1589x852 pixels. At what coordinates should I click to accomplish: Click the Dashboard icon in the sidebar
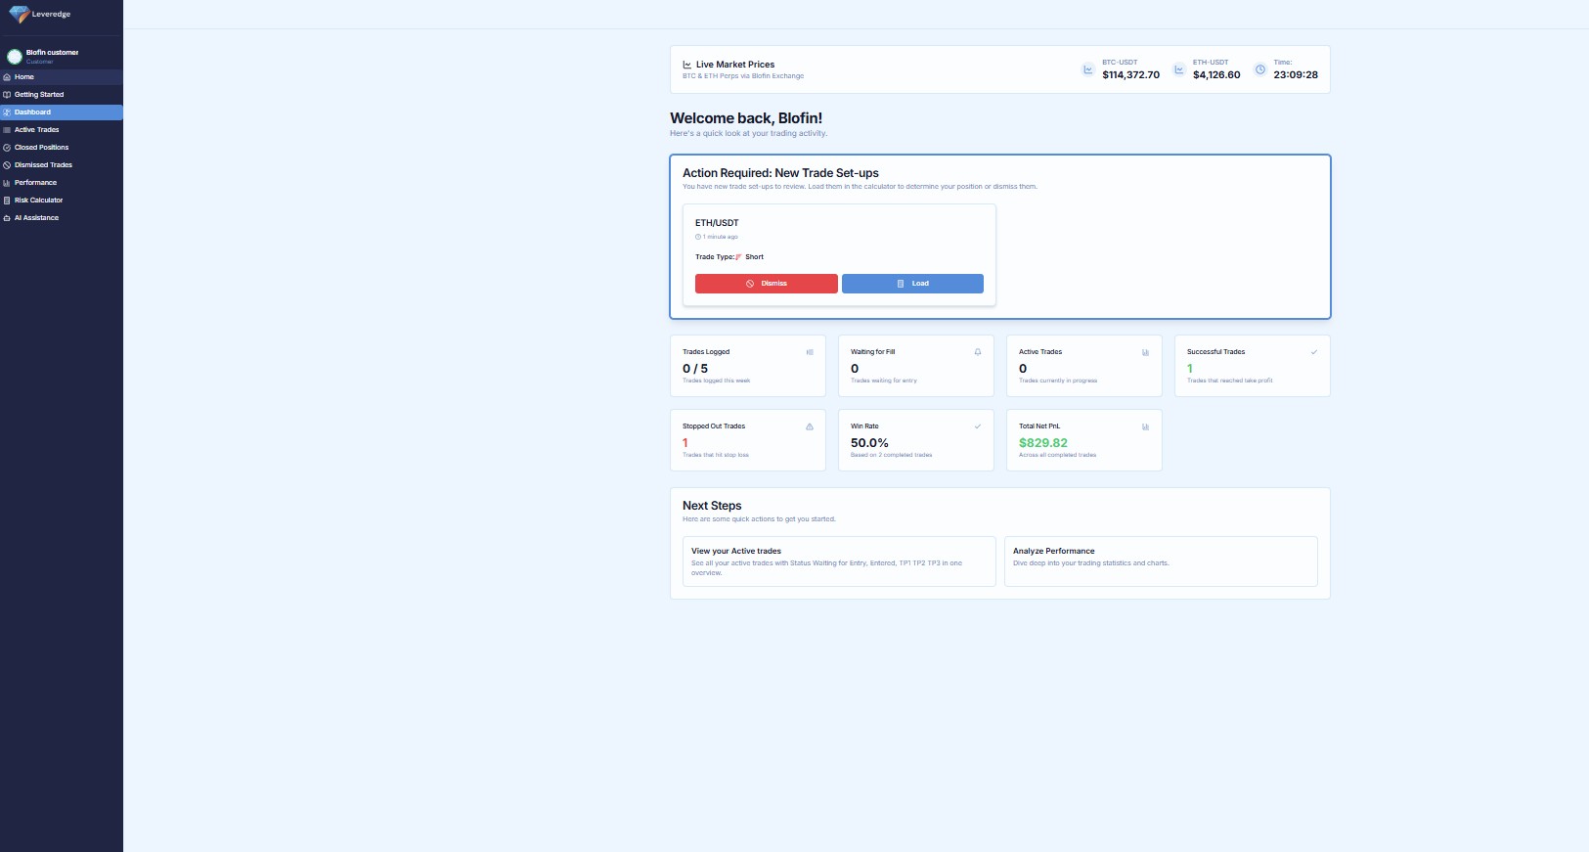click(7, 112)
